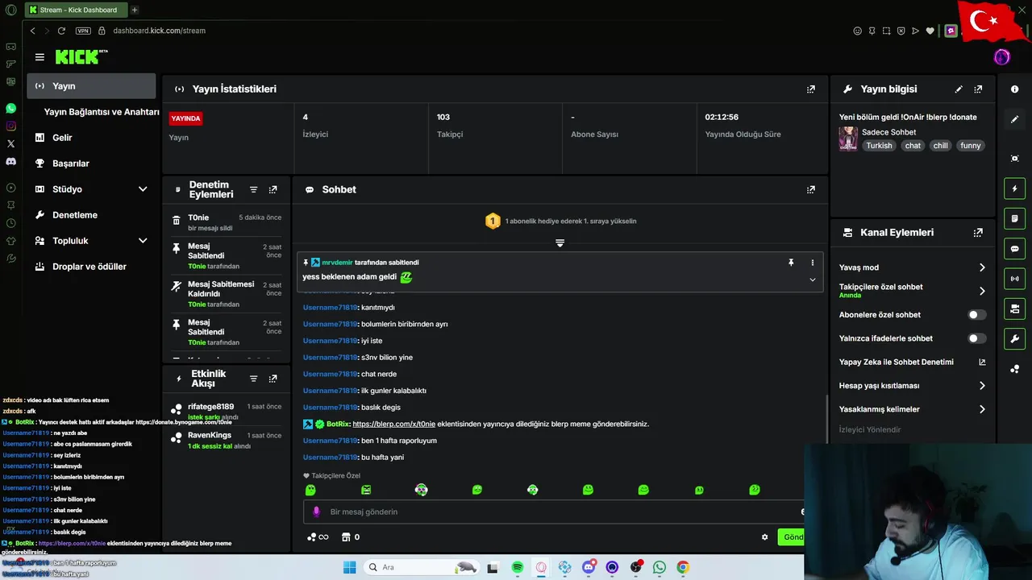
Task: Click the Sadece Sohbet category thumbnail
Action: [848, 139]
